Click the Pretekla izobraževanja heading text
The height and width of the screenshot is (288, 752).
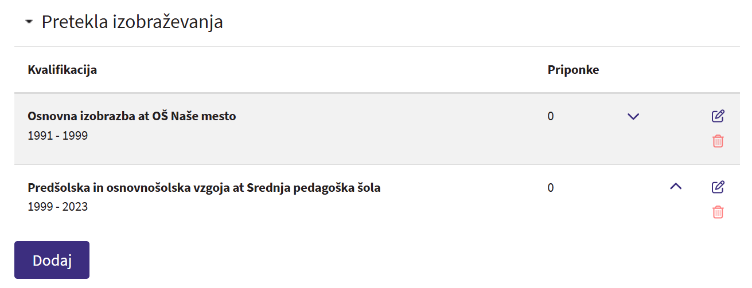click(132, 22)
